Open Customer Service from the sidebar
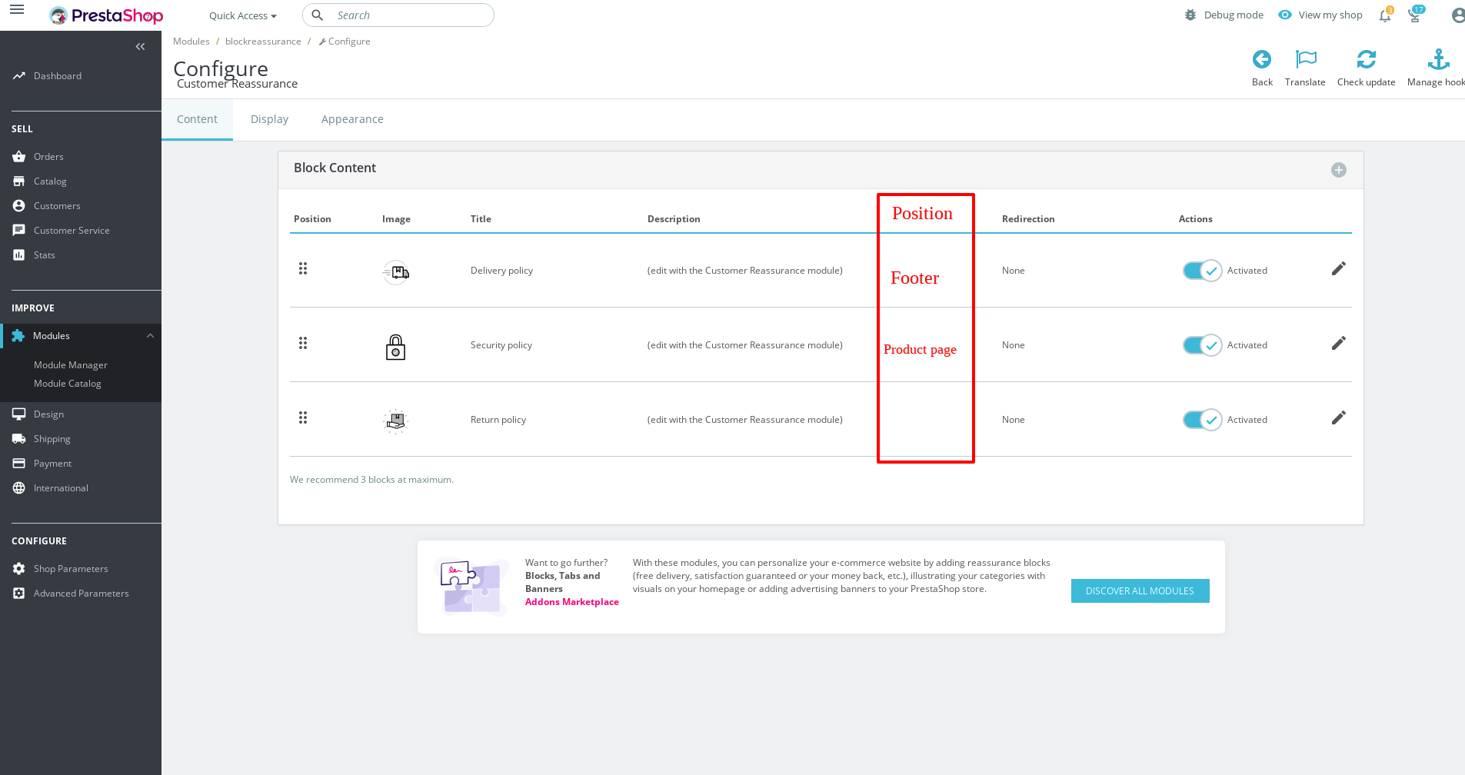The image size is (1465, 775). click(72, 230)
